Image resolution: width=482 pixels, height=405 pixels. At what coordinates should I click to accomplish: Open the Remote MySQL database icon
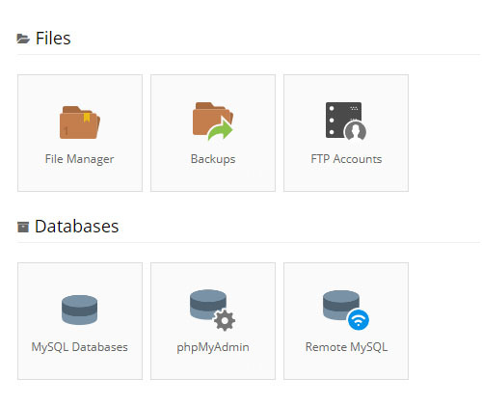click(x=346, y=310)
